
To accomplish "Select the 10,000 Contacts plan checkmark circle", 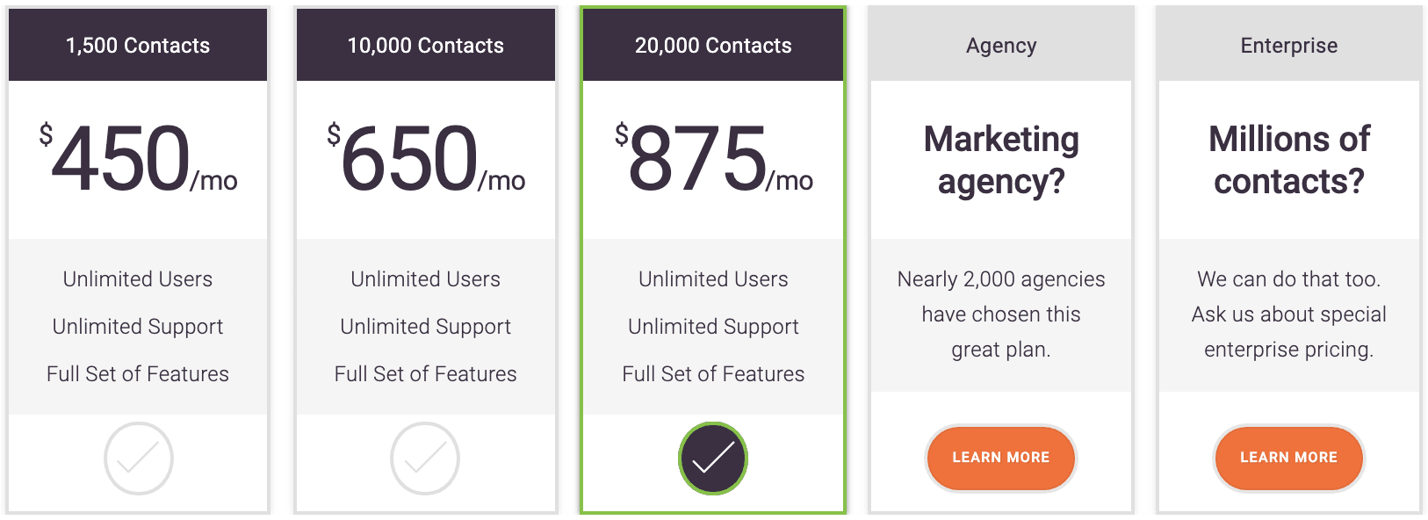I will (425, 459).
